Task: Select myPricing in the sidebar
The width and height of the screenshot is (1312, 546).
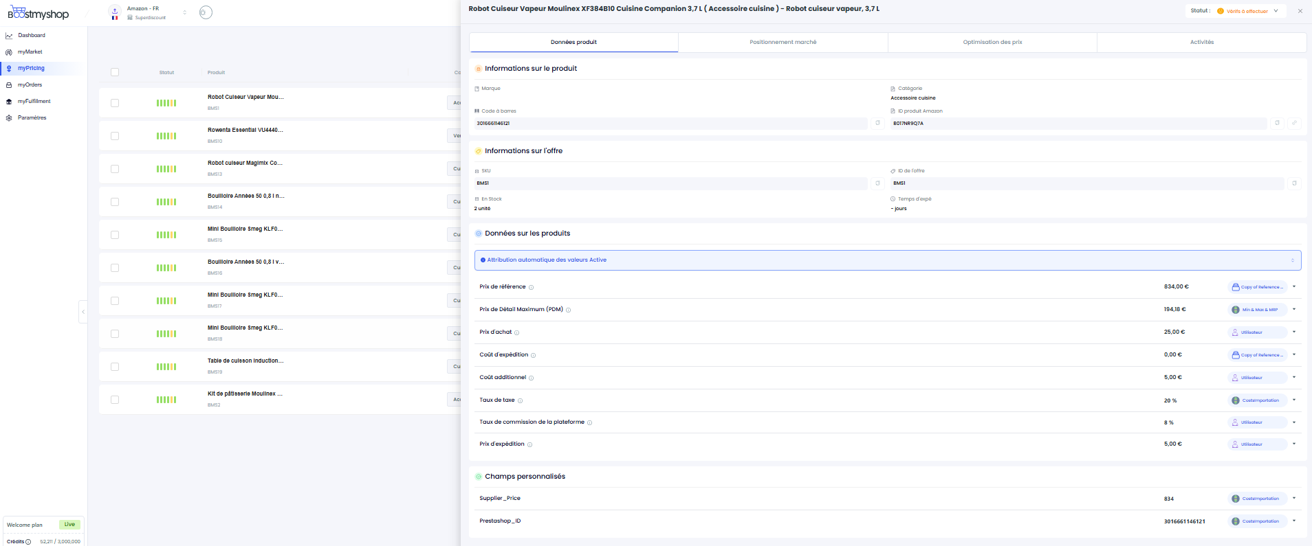Action: (31, 68)
